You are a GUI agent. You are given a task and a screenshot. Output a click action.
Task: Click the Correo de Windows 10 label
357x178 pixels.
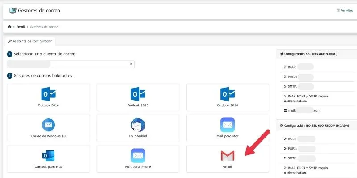48,136
